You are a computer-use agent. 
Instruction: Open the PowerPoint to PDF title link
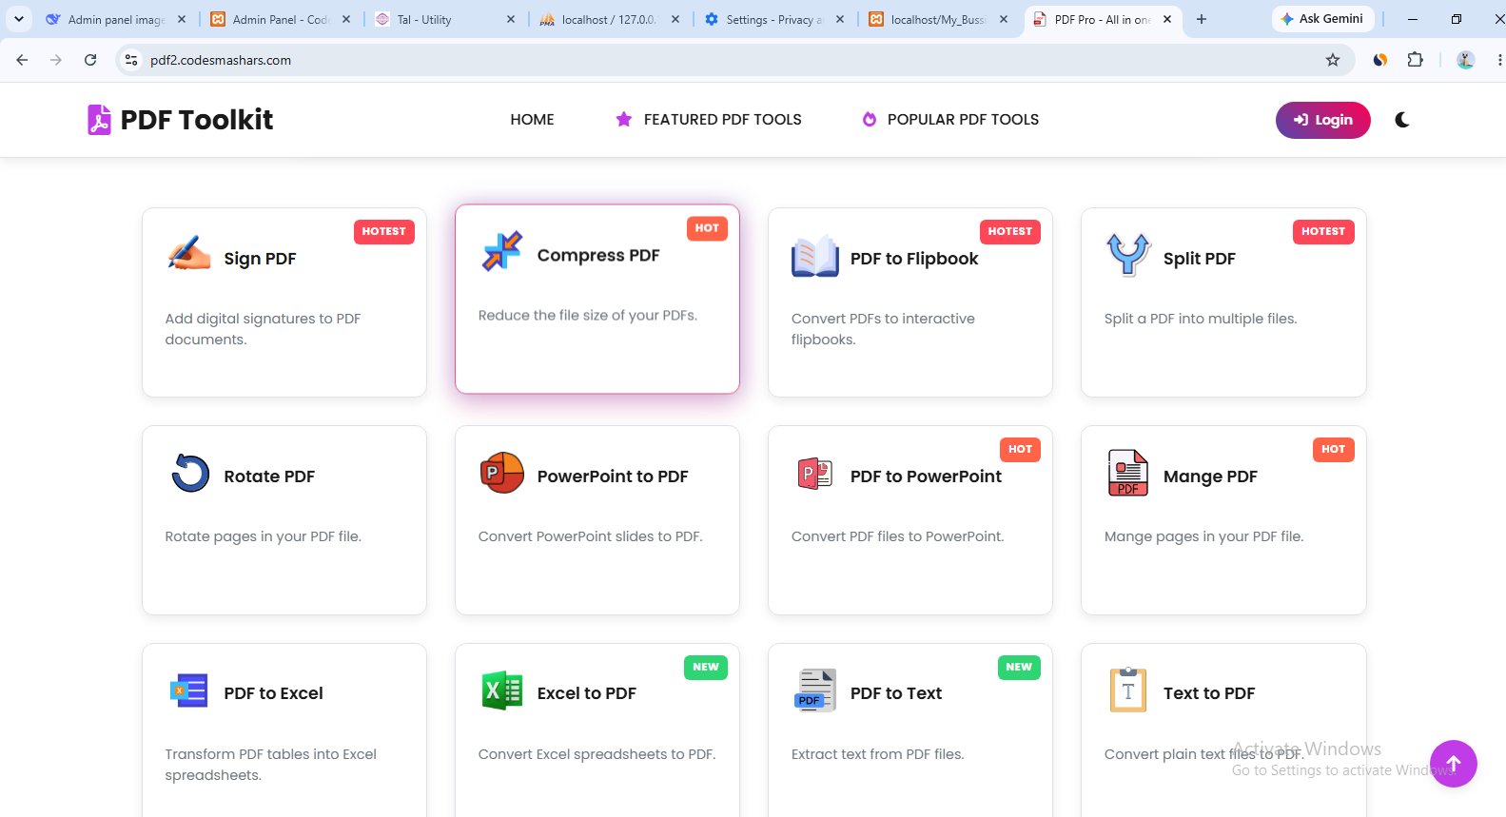tap(613, 477)
